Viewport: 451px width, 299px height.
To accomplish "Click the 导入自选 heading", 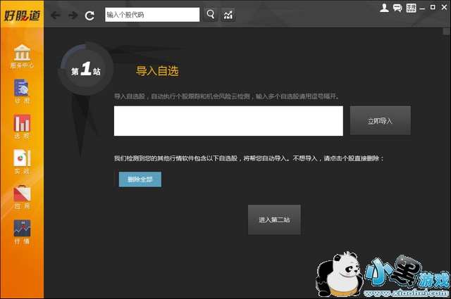I will click(157, 71).
